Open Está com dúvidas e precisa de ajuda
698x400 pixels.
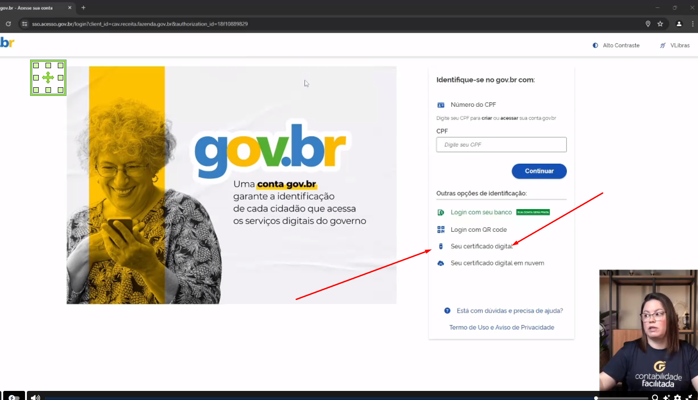click(x=510, y=311)
